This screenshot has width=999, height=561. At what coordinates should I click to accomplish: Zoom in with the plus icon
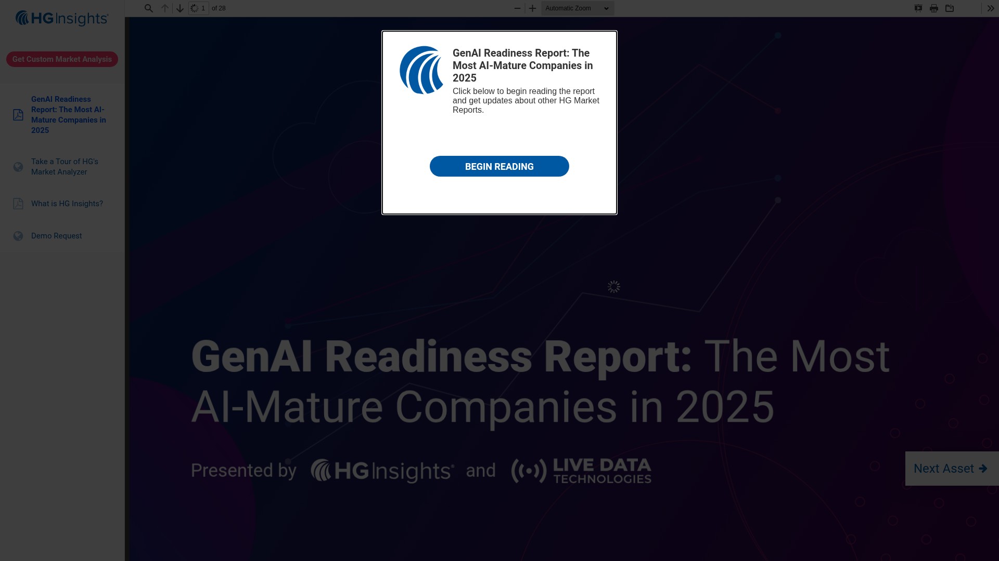[x=532, y=8]
